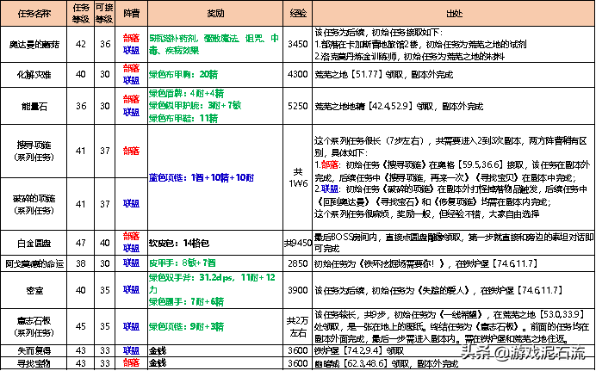Click the experience value 2850
596x371 pixels.
(298, 263)
